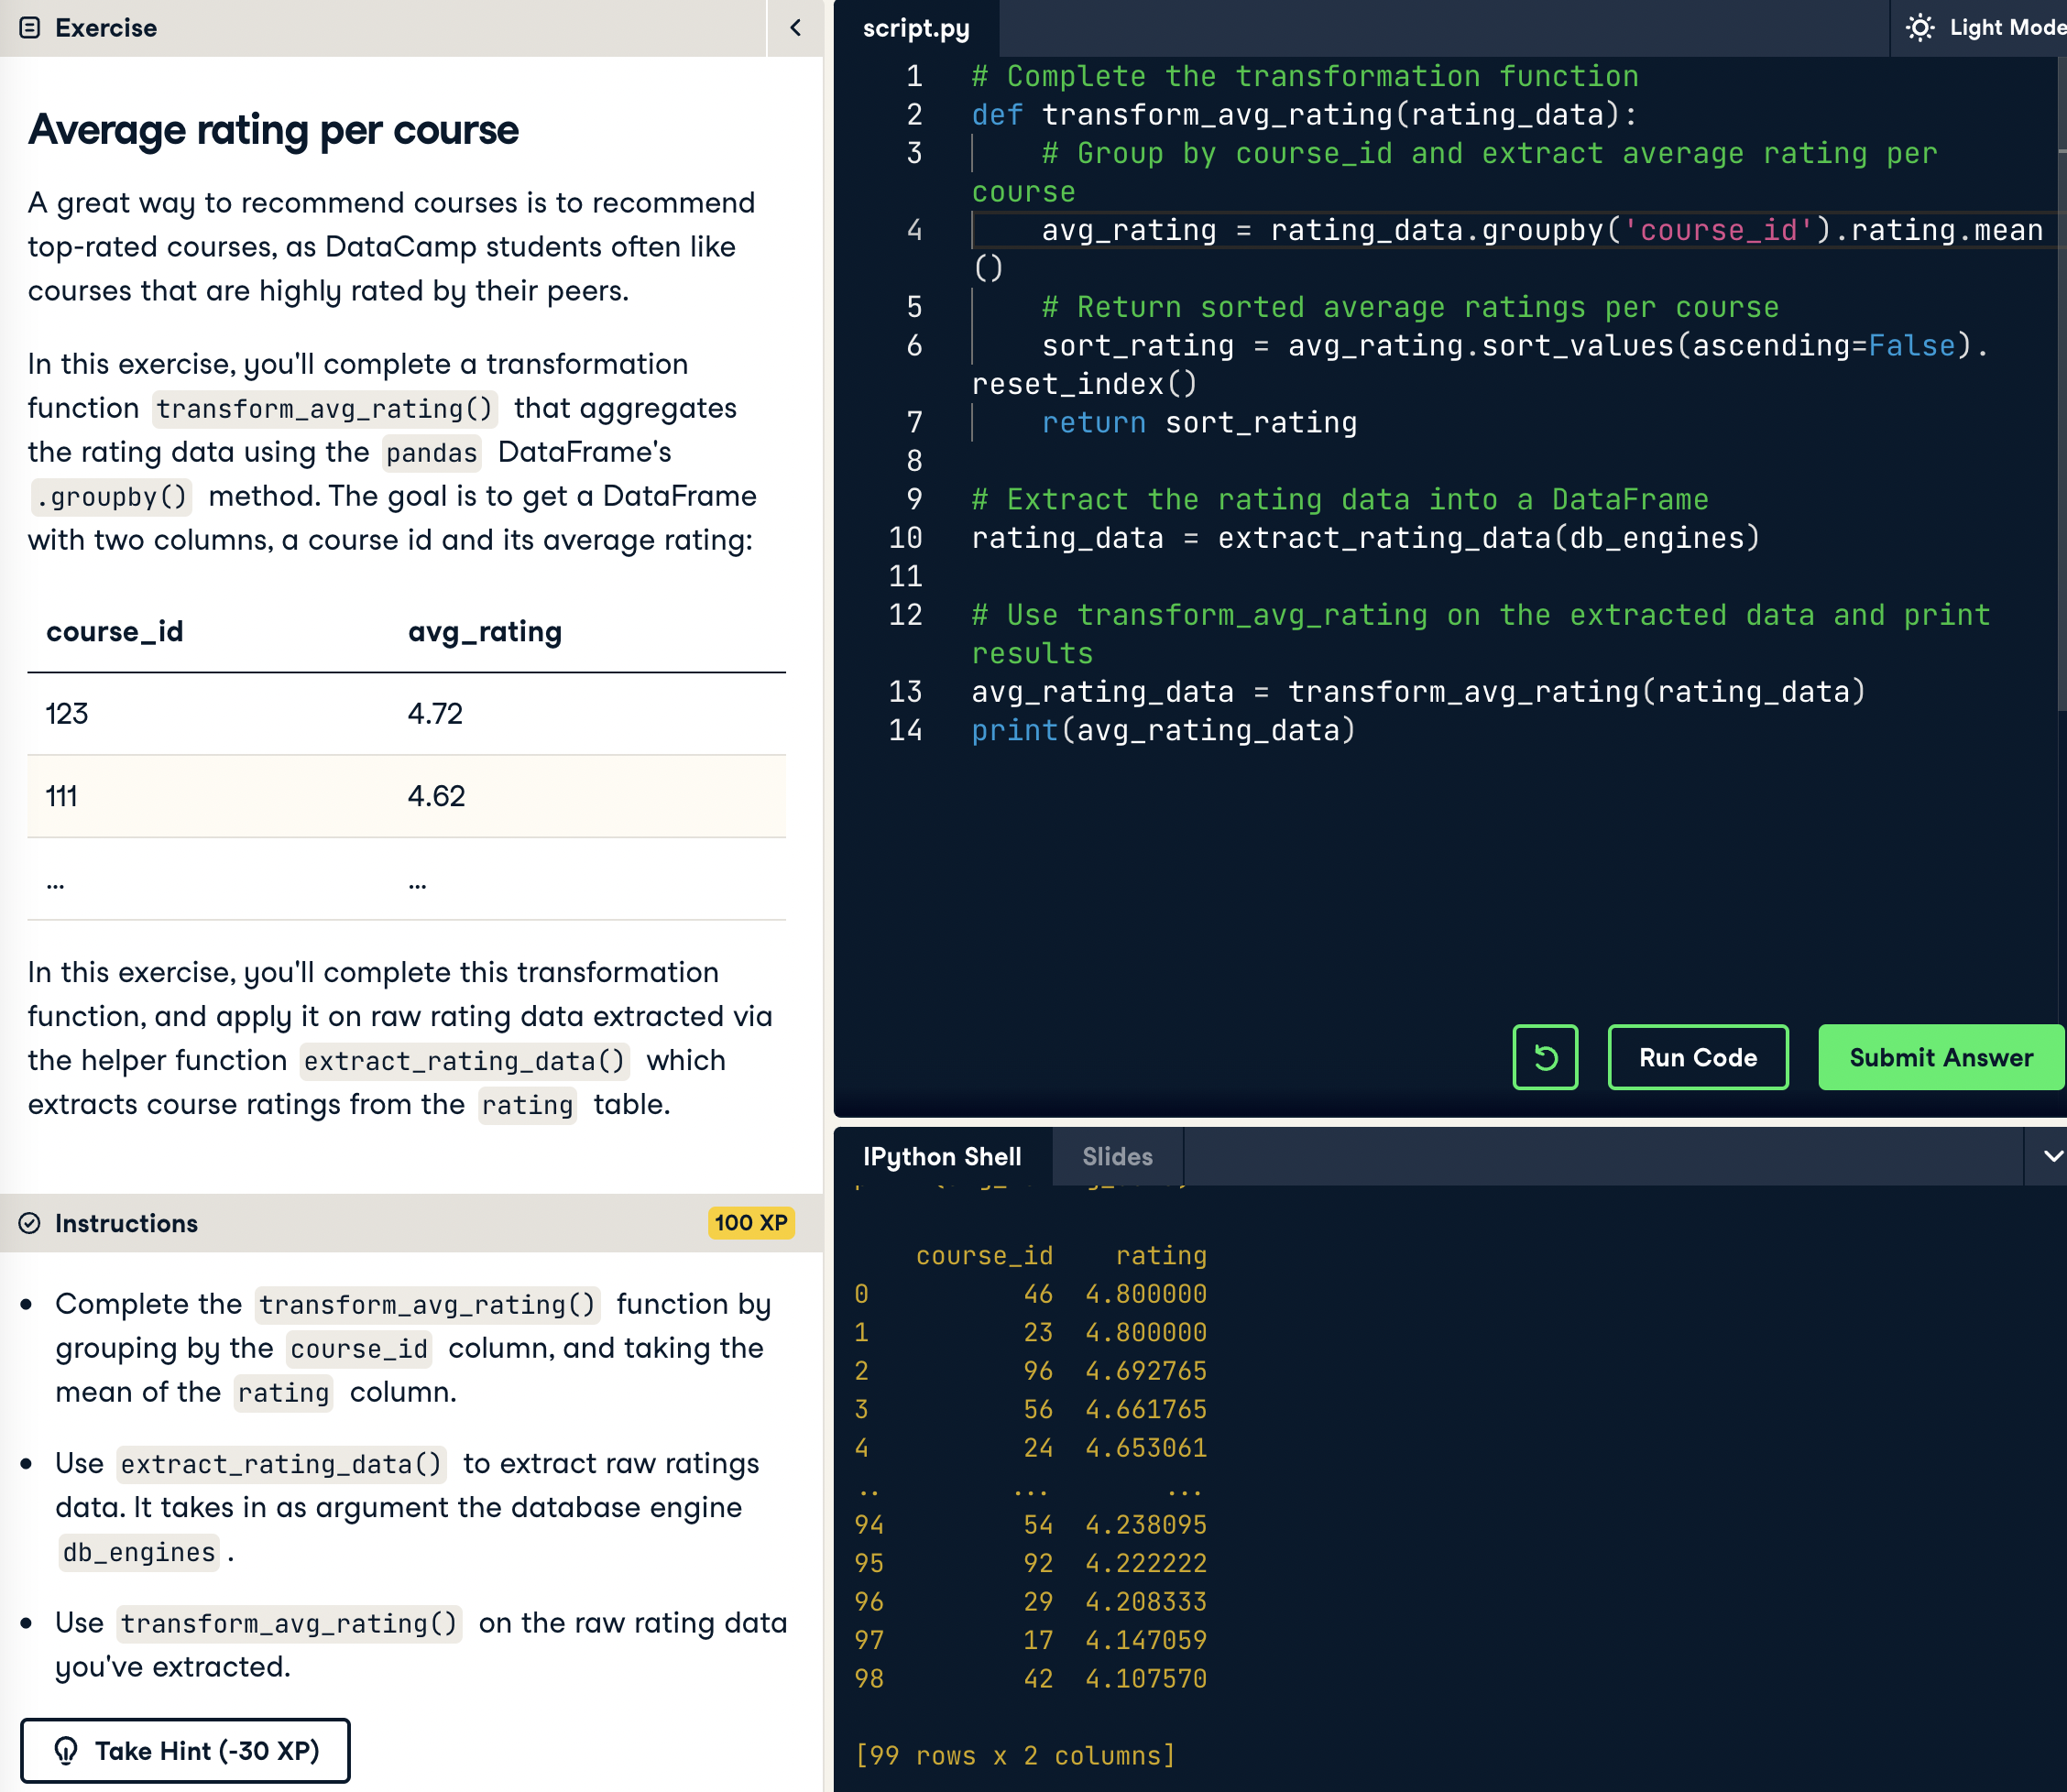Click the 100 XP badge
Screen dimensions: 2067x1792
pyautogui.click(x=750, y=1223)
